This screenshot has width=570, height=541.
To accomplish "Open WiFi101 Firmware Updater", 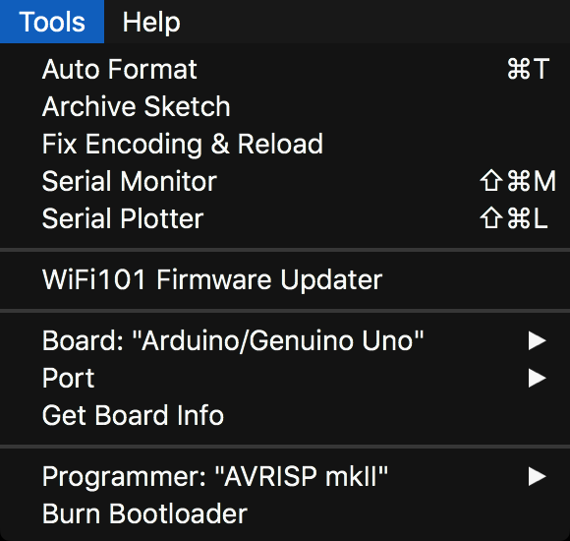I will point(285,279).
